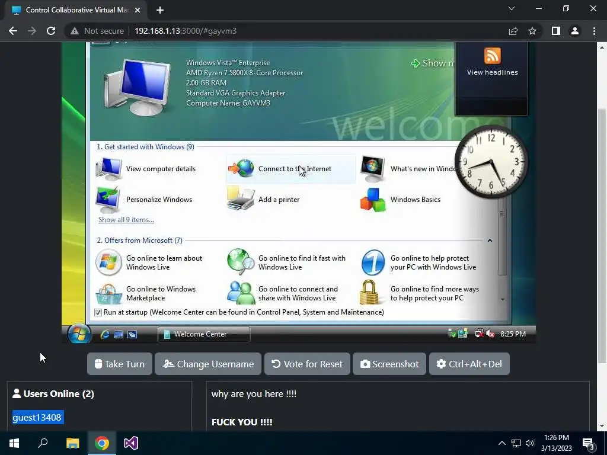
Task: Click Vote for Reset button
Action: click(307, 364)
